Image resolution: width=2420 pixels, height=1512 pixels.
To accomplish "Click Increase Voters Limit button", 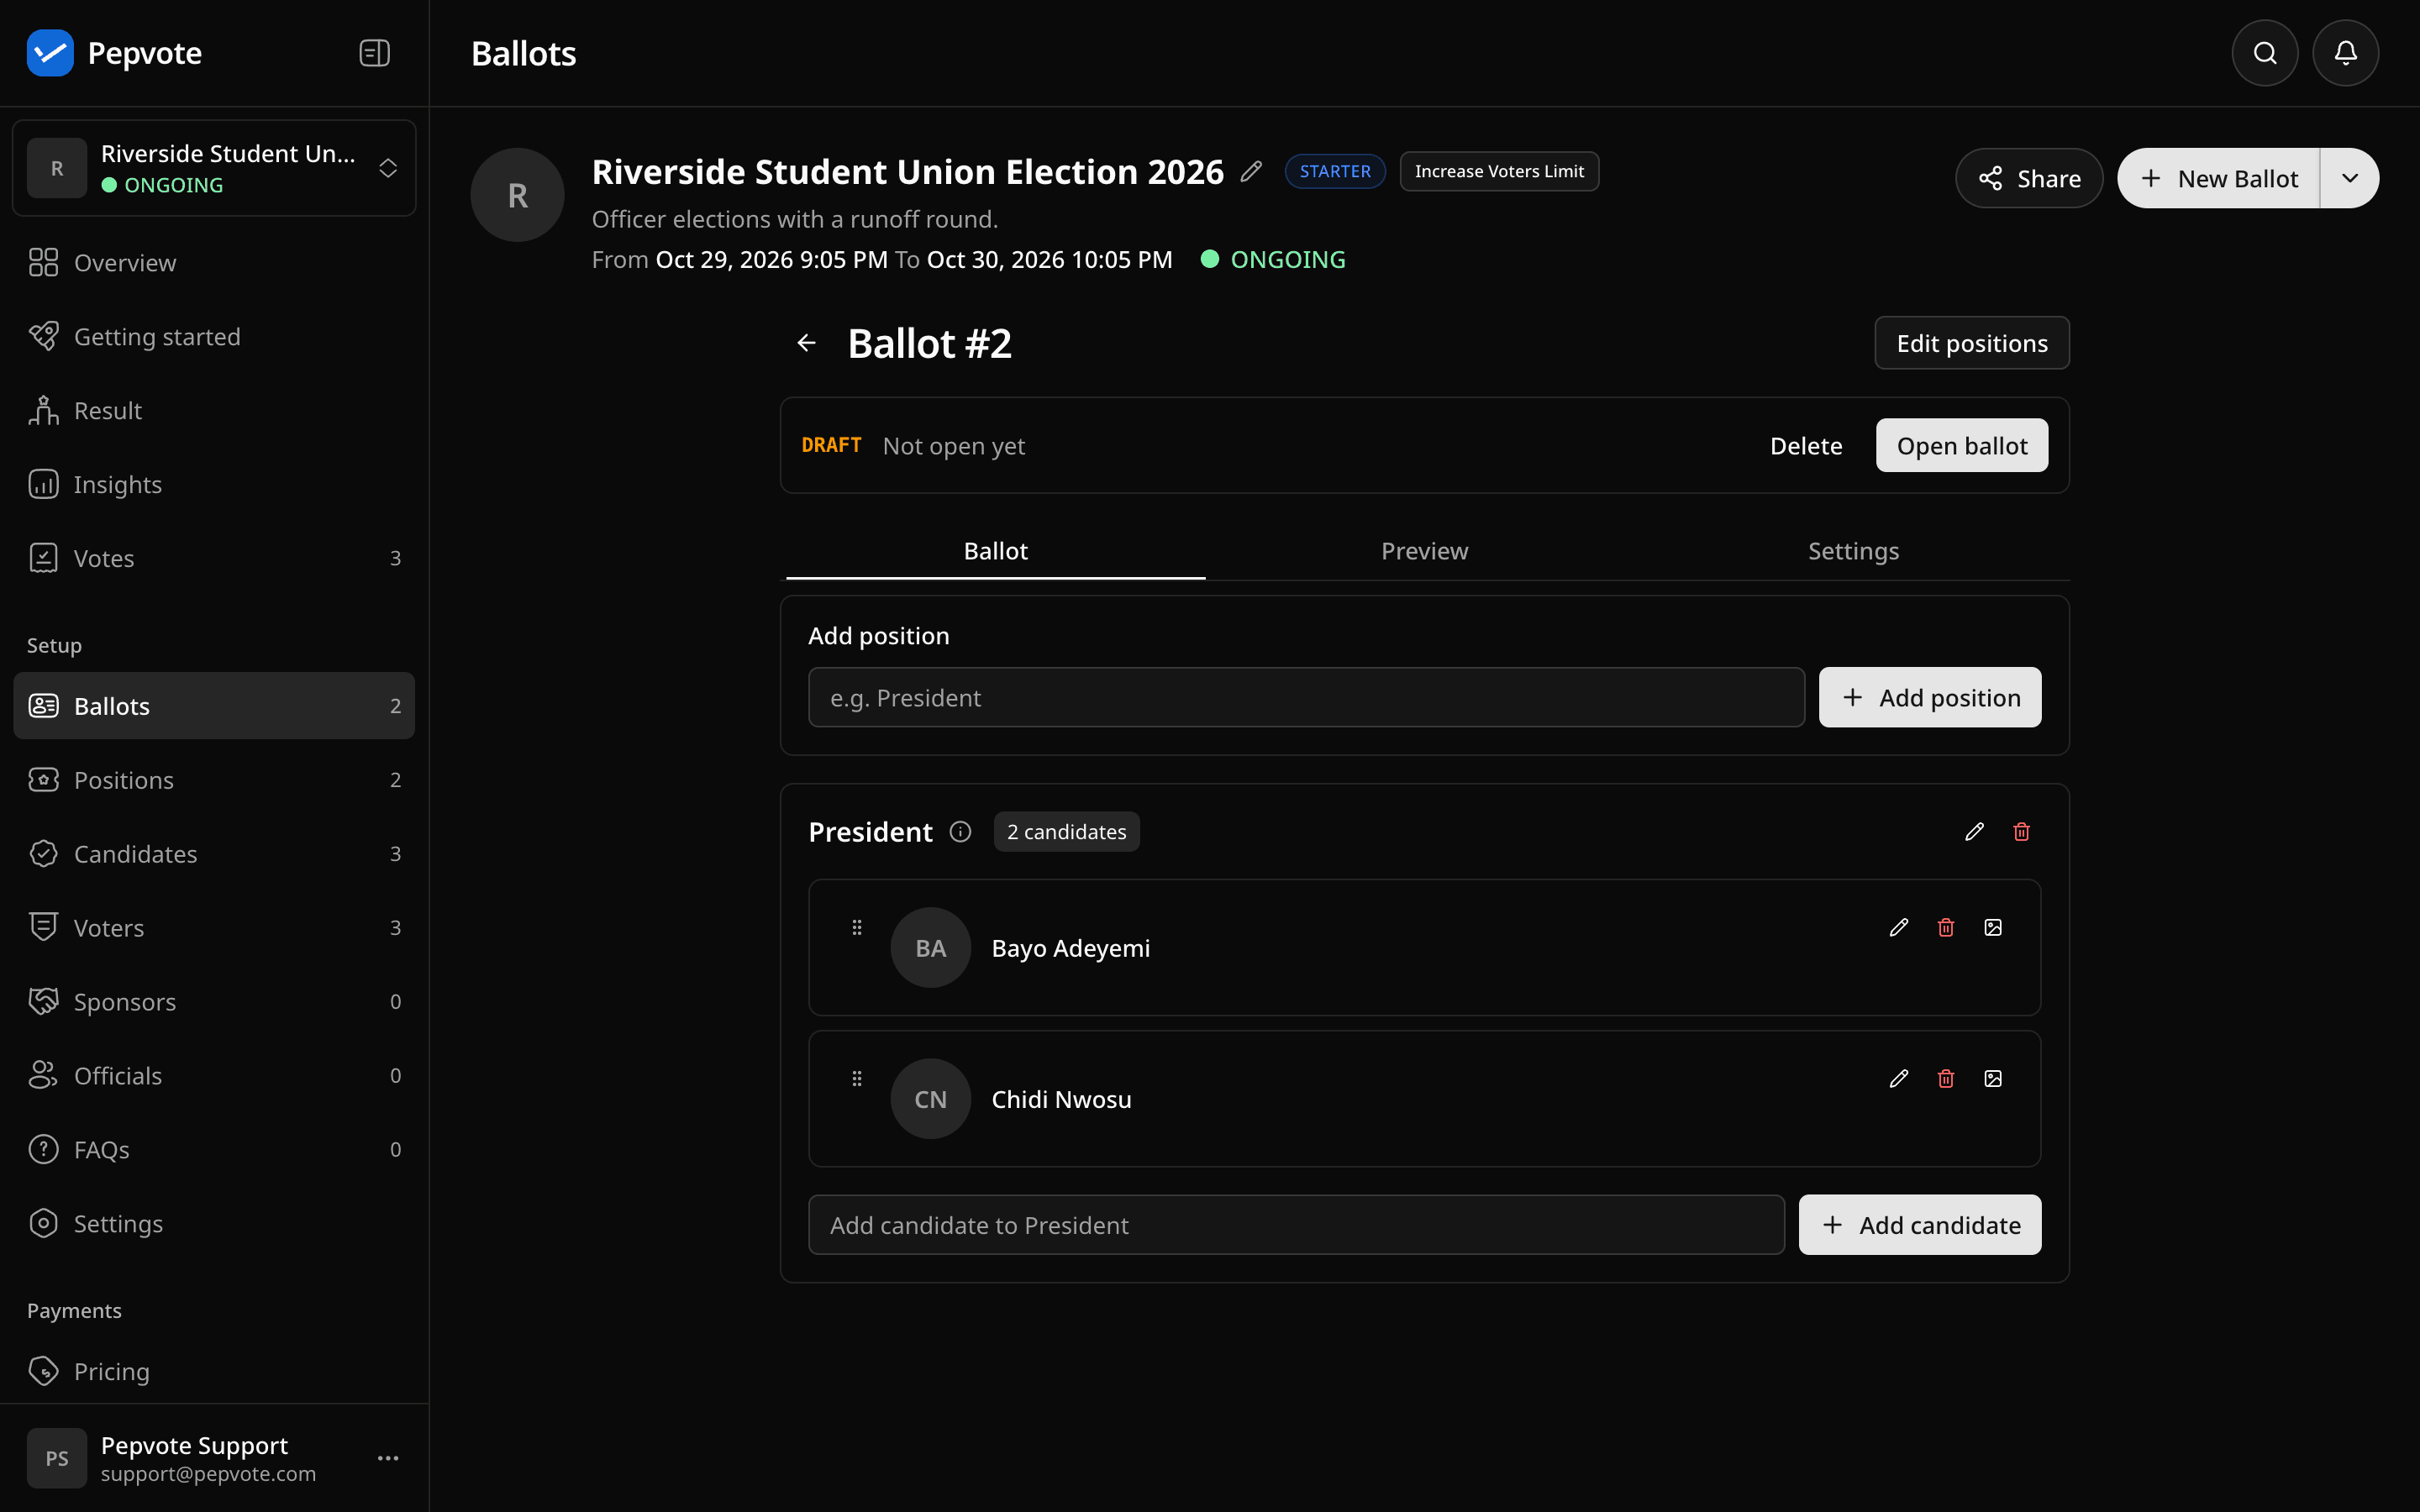I will (x=1498, y=172).
